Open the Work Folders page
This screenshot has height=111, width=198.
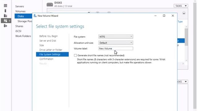[23, 36]
